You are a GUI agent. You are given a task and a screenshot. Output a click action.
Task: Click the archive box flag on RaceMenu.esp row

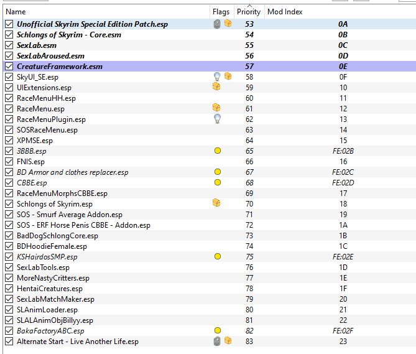(216, 108)
